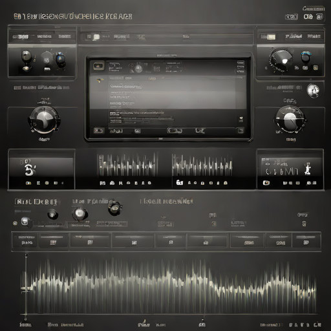
Task: Click the small square button beside the lower-left radio
Action: click(25, 221)
